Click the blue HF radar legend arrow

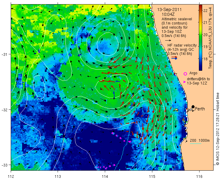pos(174,59)
